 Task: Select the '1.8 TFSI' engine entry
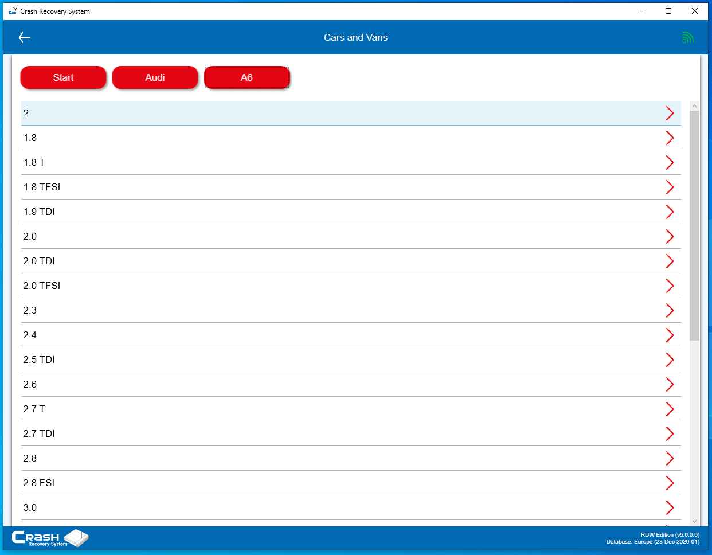[x=351, y=187]
